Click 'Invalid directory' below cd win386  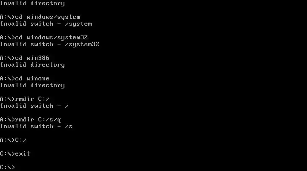click(32, 65)
